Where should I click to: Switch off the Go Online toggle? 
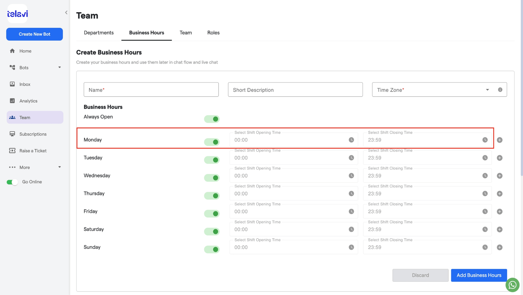[12, 182]
